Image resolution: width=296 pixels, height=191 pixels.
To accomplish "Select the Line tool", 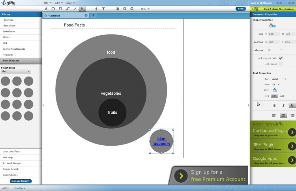I will pos(75,9).
